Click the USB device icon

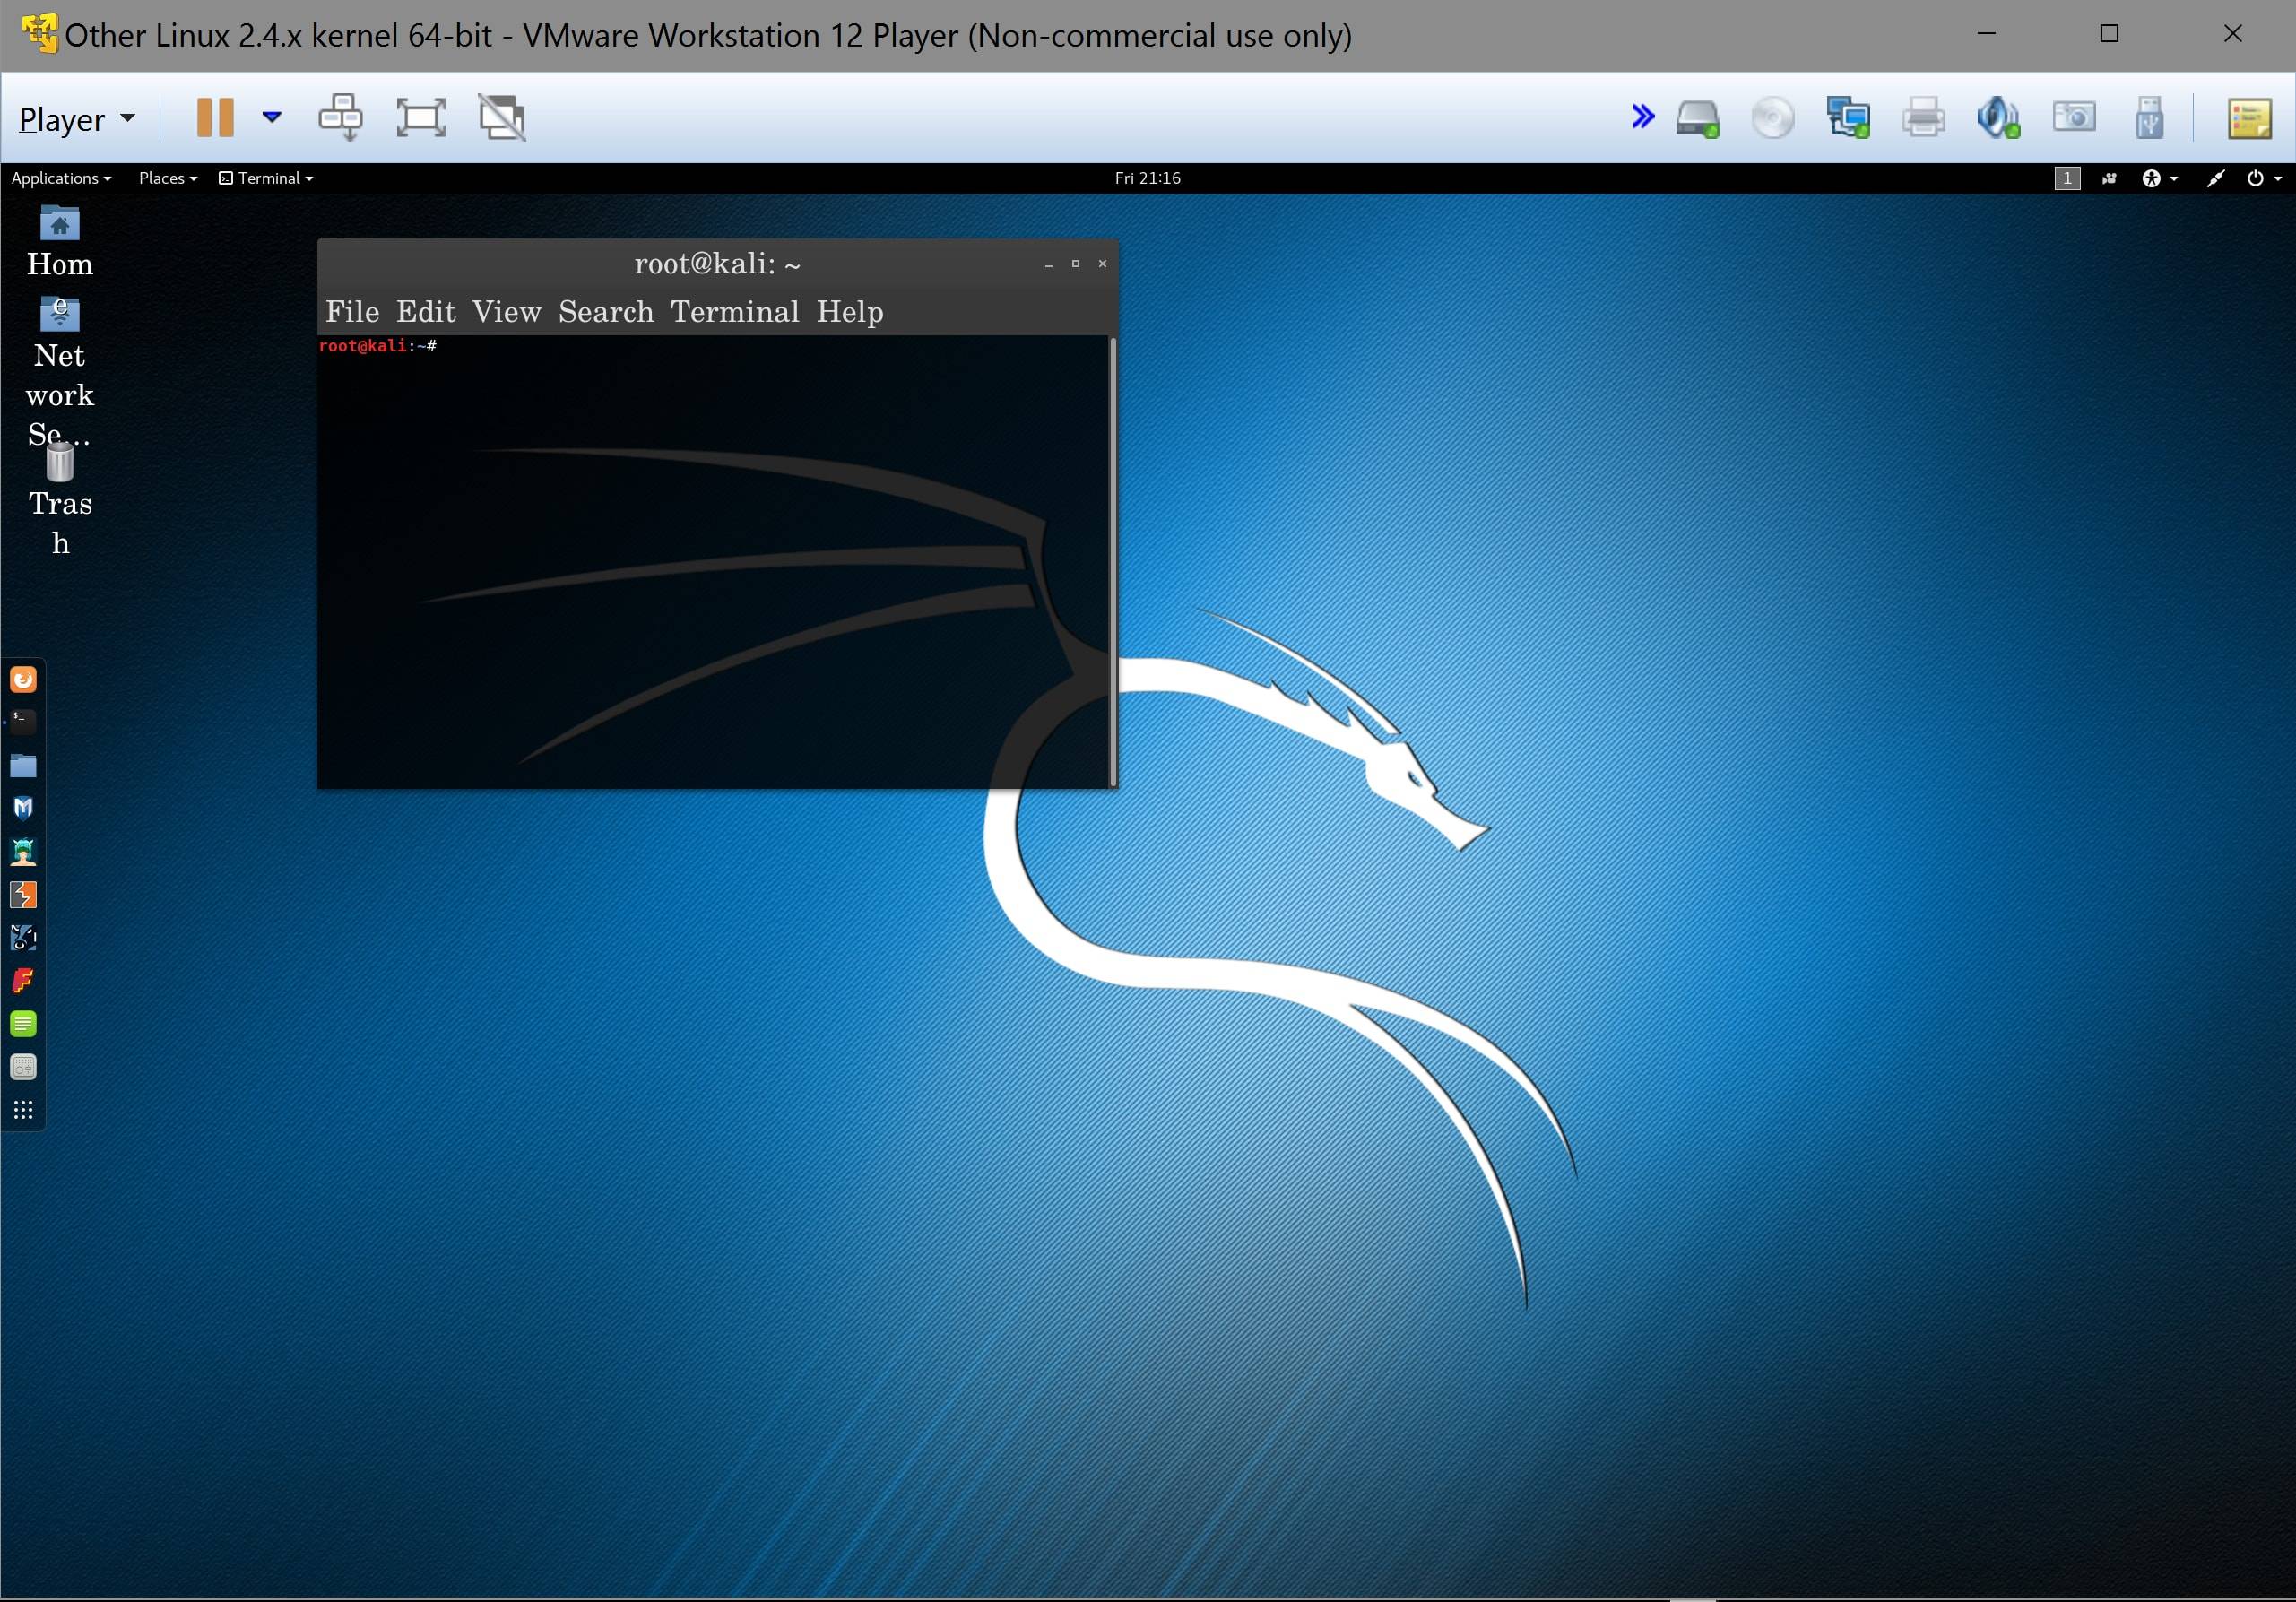pos(2148,118)
